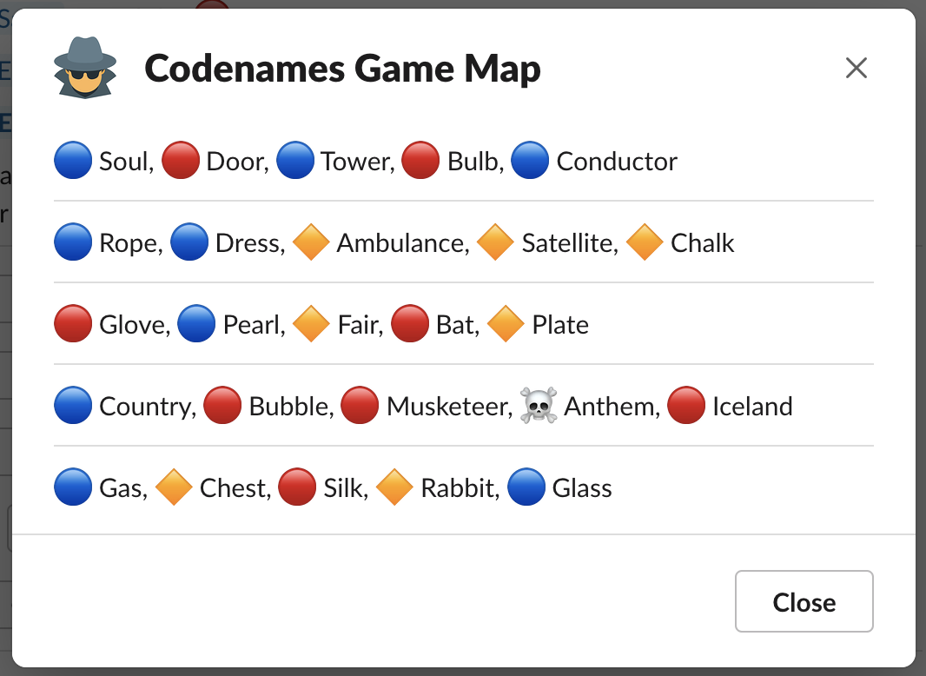Image resolution: width=926 pixels, height=676 pixels.
Task: Select the word Glass in the last row
Action: point(579,488)
